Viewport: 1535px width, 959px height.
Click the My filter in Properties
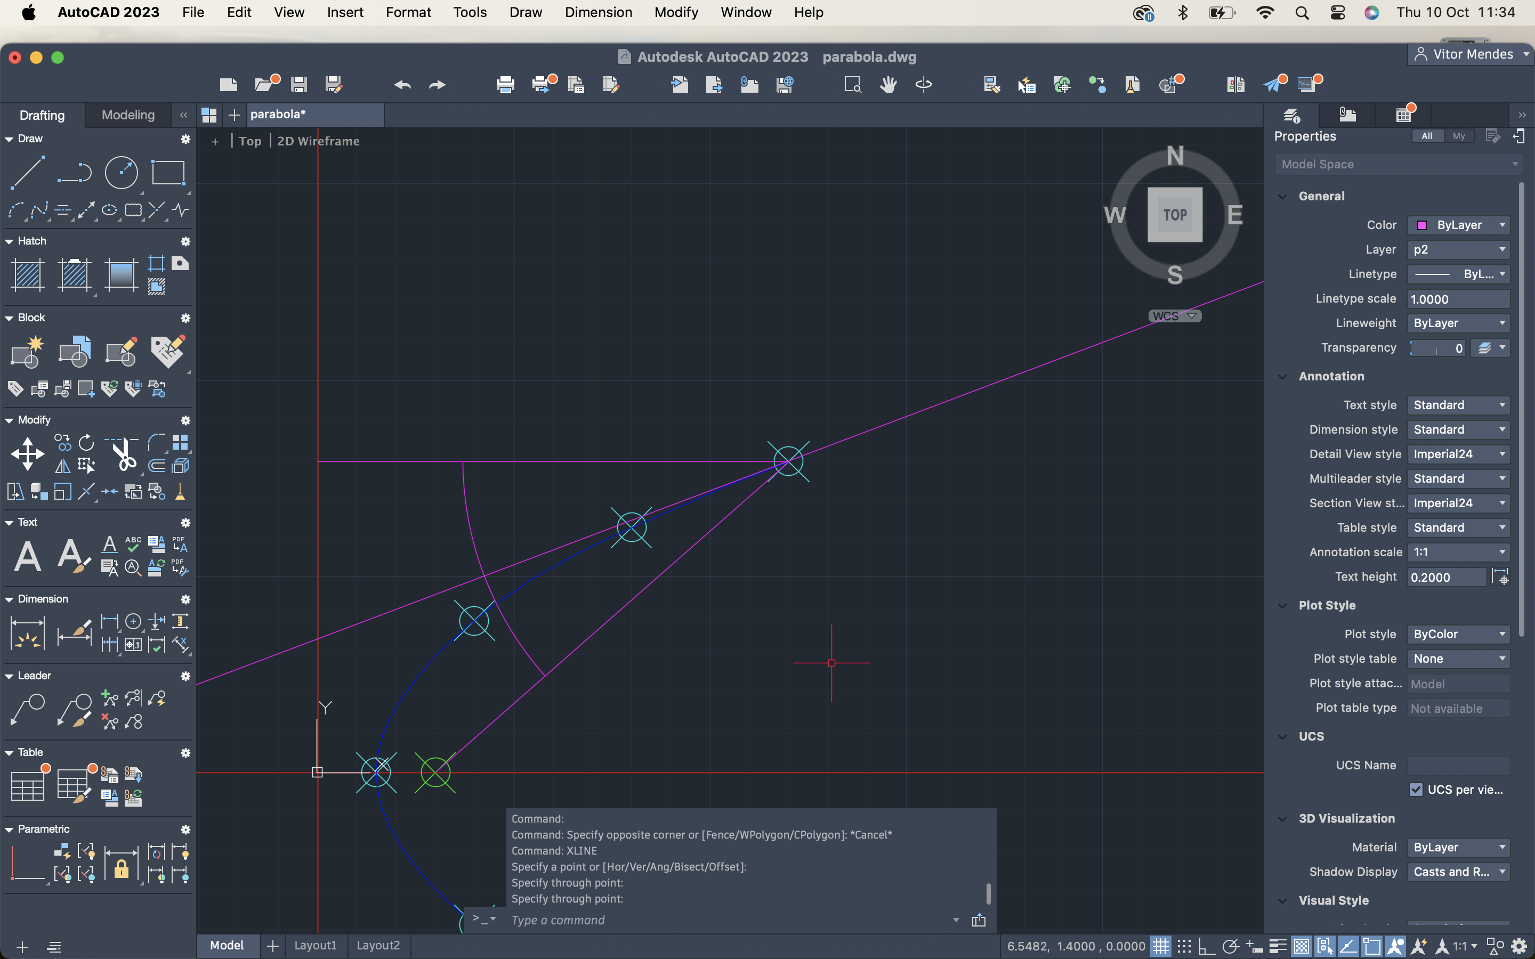pyautogui.click(x=1459, y=136)
